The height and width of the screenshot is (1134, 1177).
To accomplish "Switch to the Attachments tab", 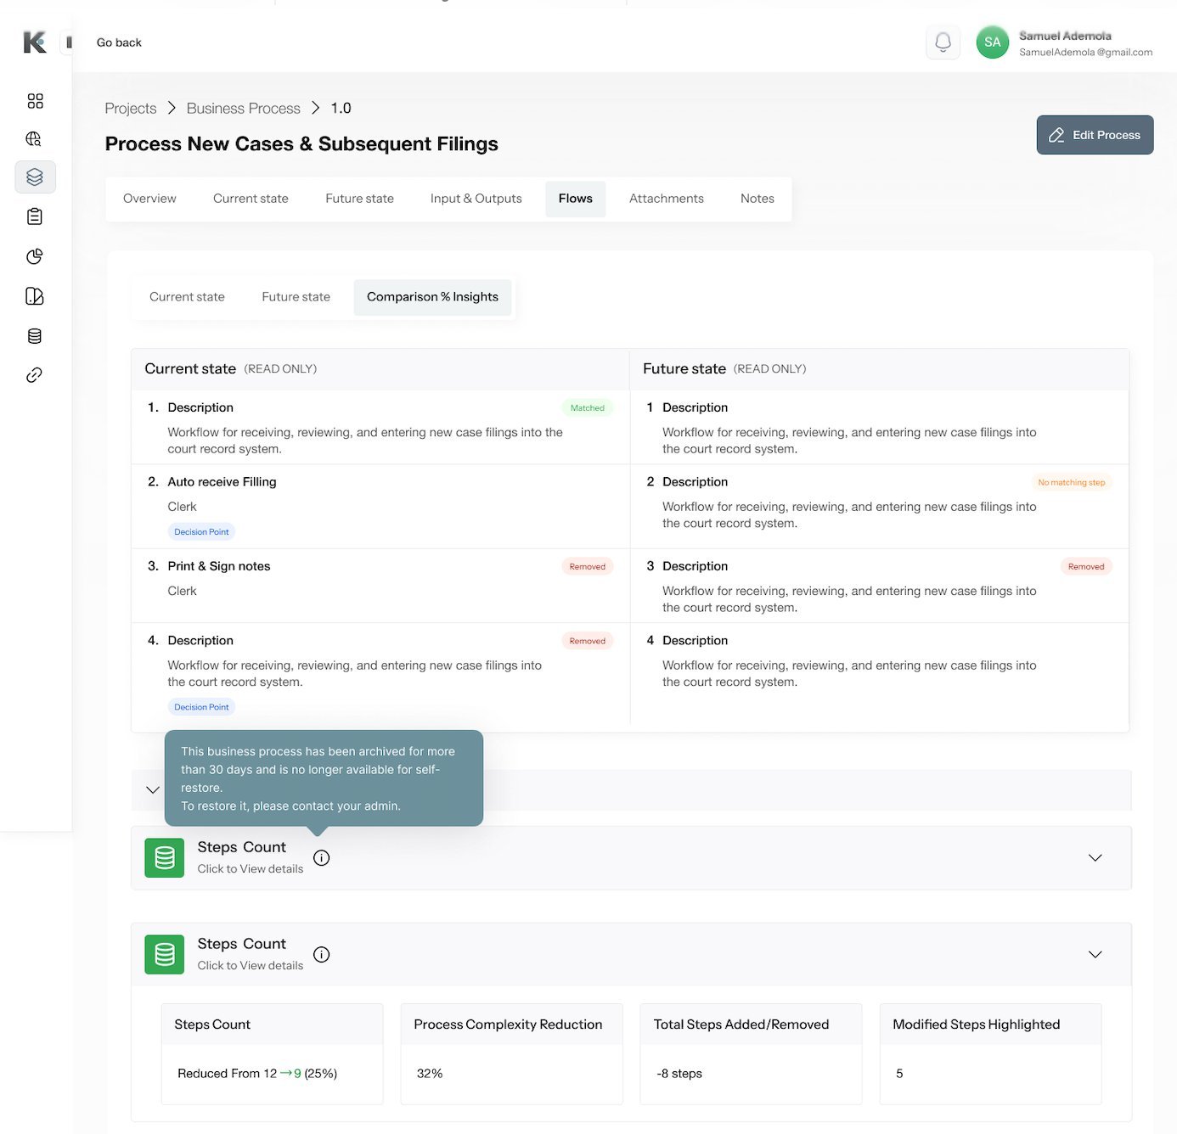I will tap(666, 198).
